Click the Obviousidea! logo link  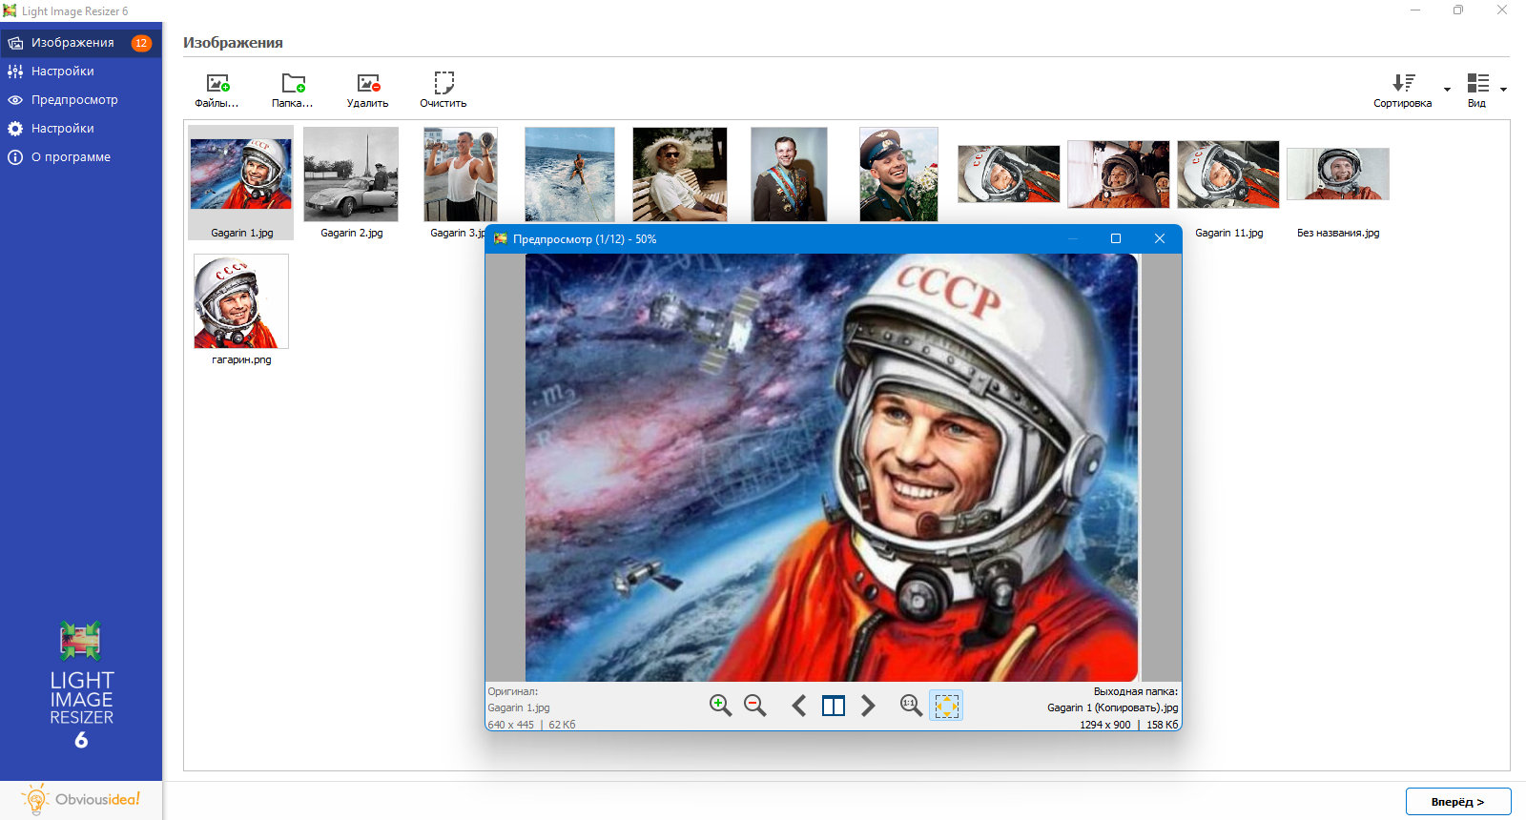coord(82,800)
